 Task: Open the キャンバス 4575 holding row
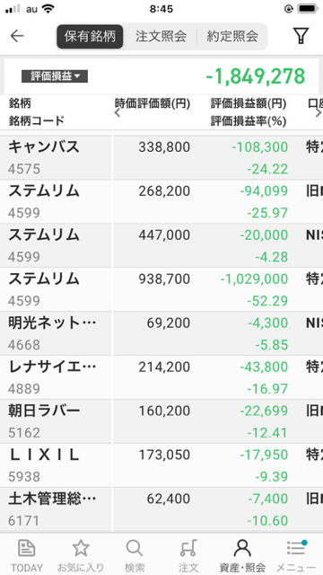click(161, 158)
